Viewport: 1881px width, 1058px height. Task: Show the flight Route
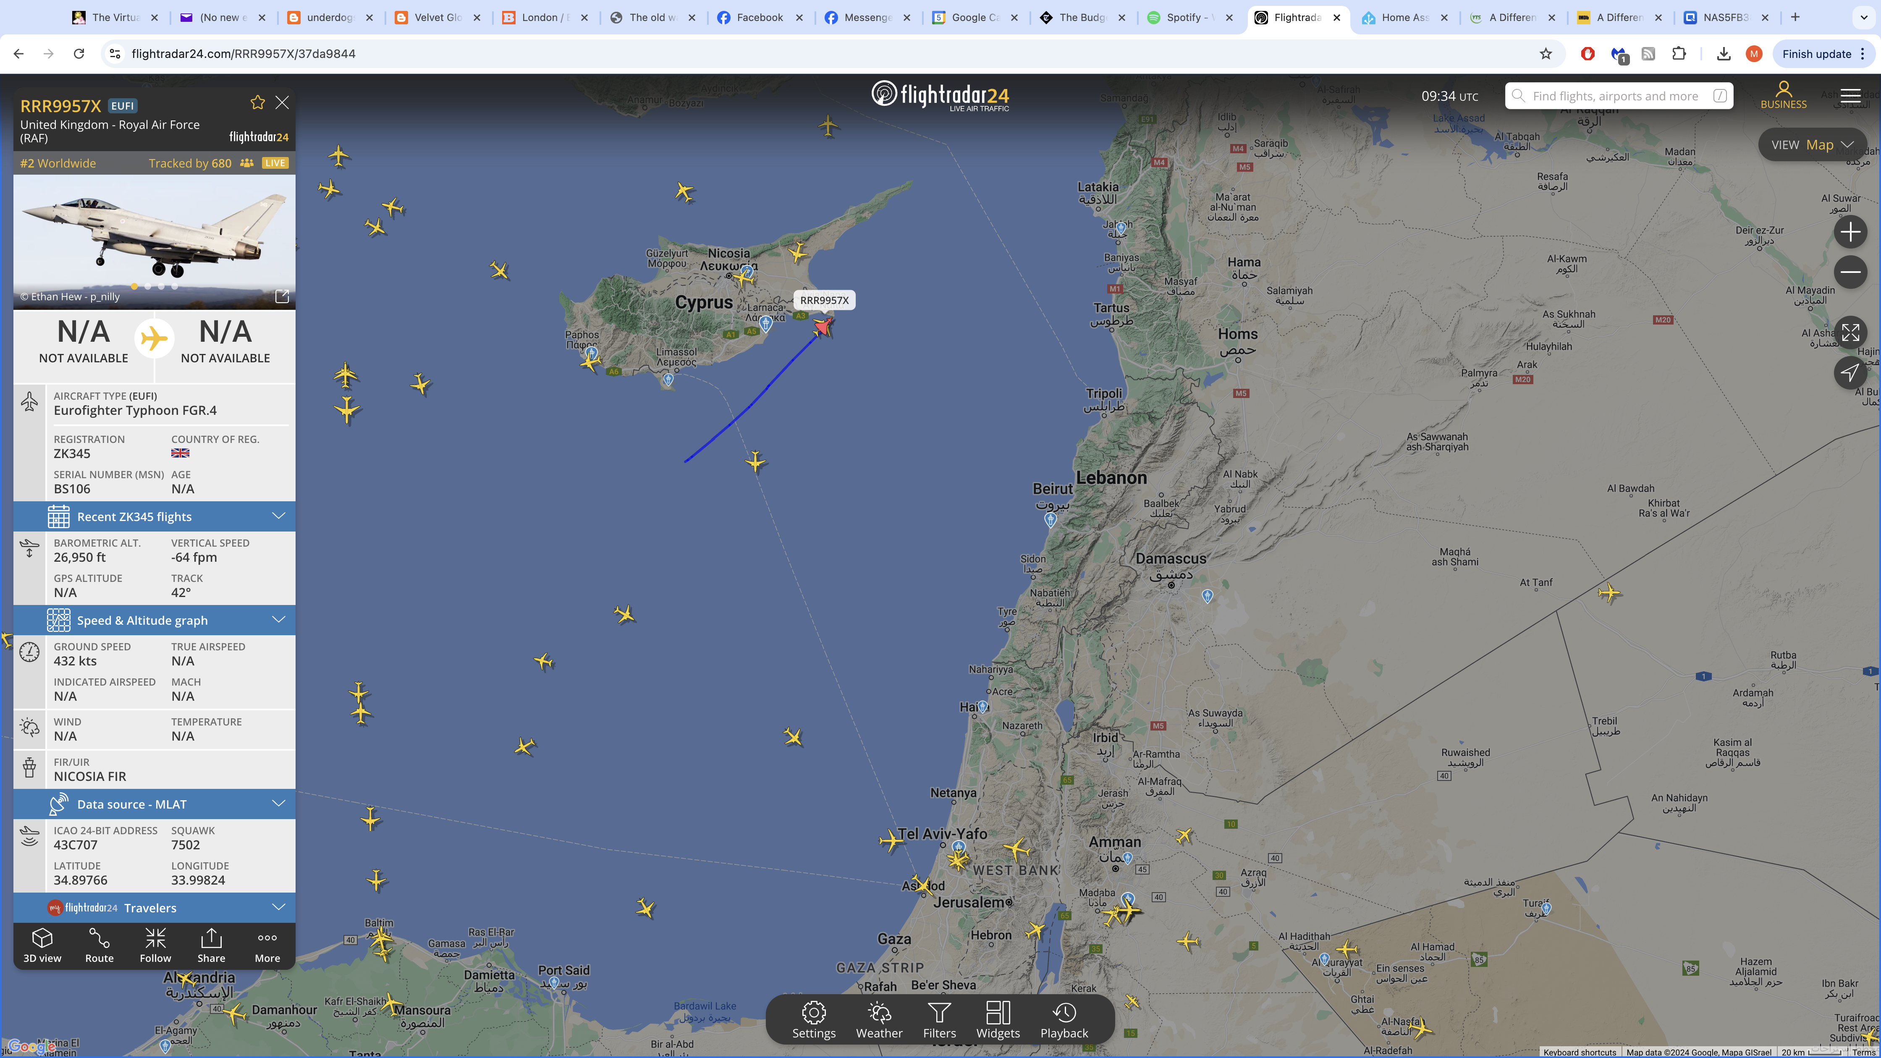(x=100, y=945)
